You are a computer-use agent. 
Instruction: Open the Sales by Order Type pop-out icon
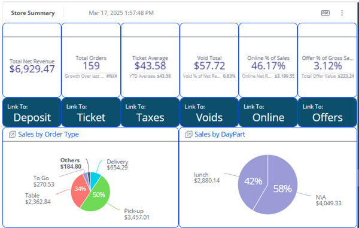click(13, 134)
